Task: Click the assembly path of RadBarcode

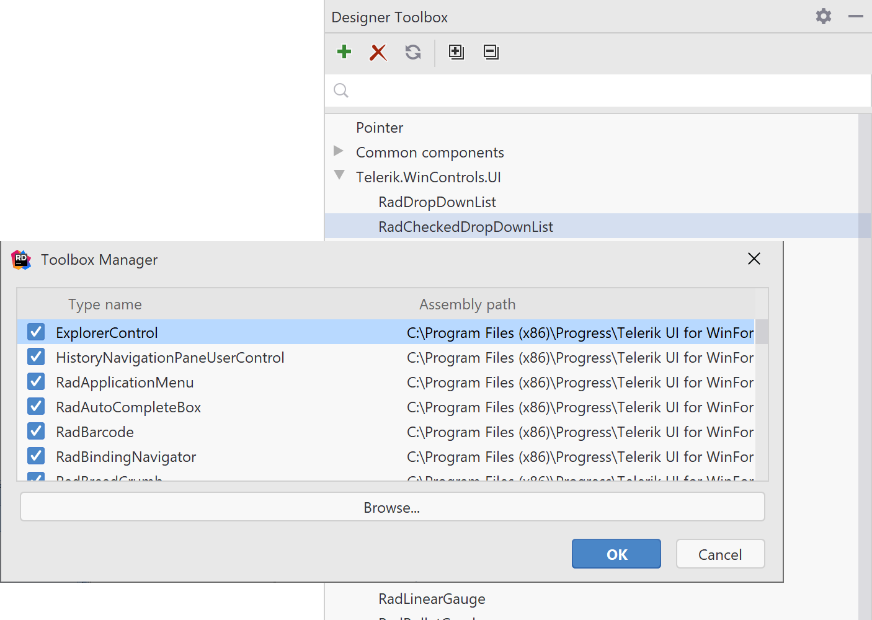Action: click(580, 432)
